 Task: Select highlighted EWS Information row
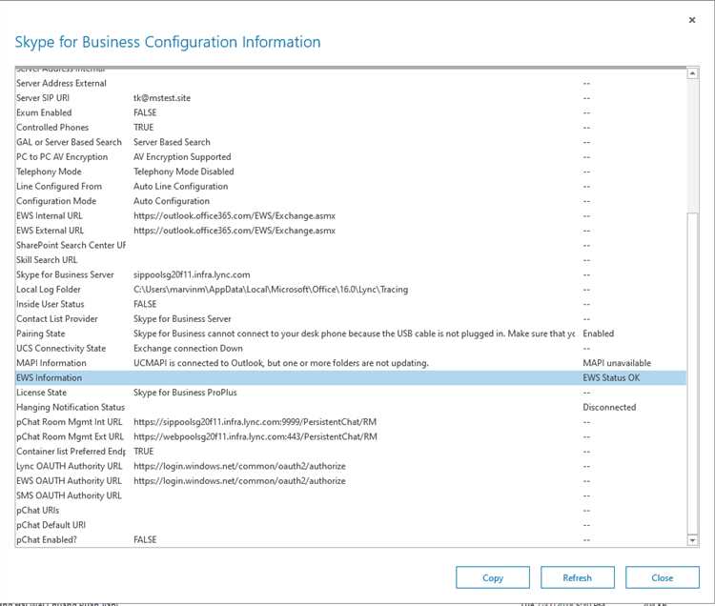351,377
